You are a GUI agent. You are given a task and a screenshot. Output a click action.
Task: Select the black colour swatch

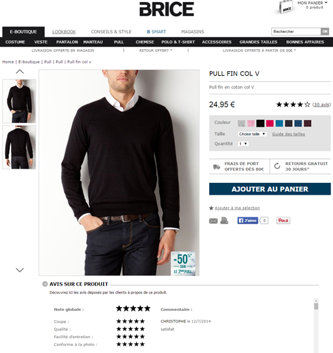pyautogui.click(x=260, y=123)
